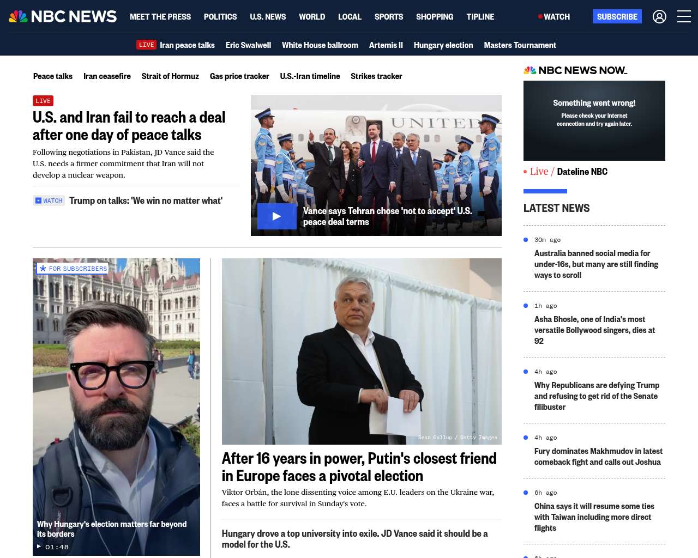Open the Viktor Orbán election photo
The image size is (698, 558).
coord(362,351)
